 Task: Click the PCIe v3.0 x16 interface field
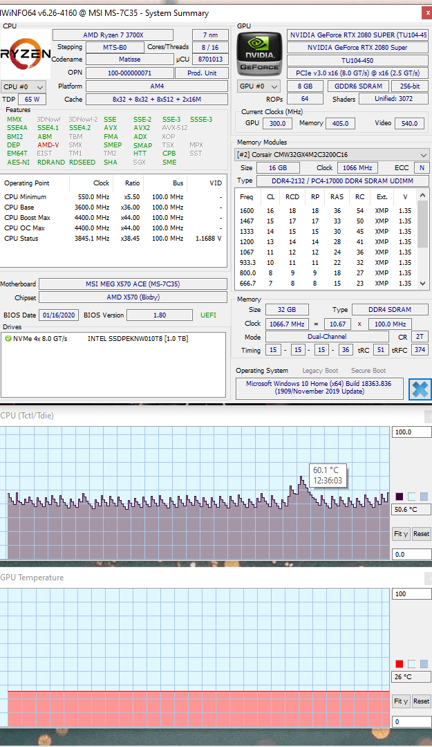coord(357,73)
